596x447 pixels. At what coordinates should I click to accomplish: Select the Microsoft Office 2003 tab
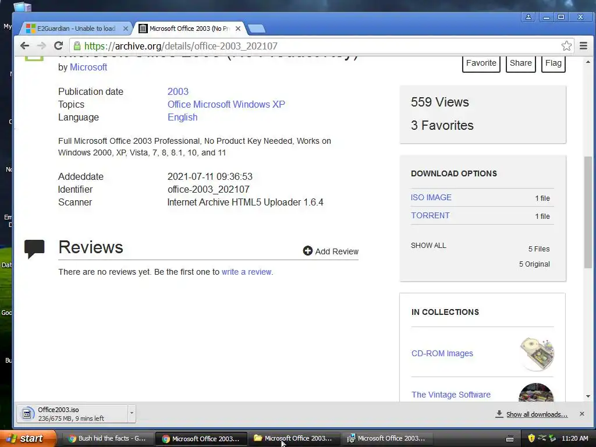coord(189,29)
